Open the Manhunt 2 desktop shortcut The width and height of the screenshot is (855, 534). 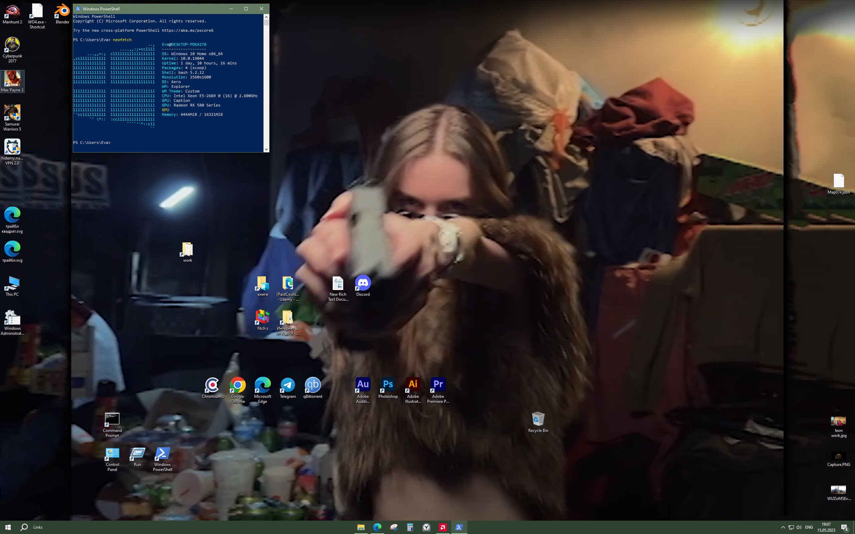[12, 14]
